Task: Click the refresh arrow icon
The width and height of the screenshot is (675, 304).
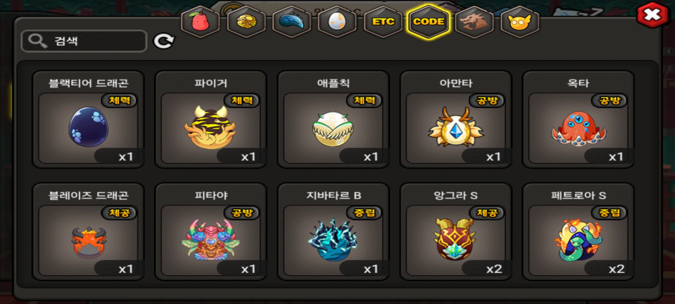Action: [164, 41]
